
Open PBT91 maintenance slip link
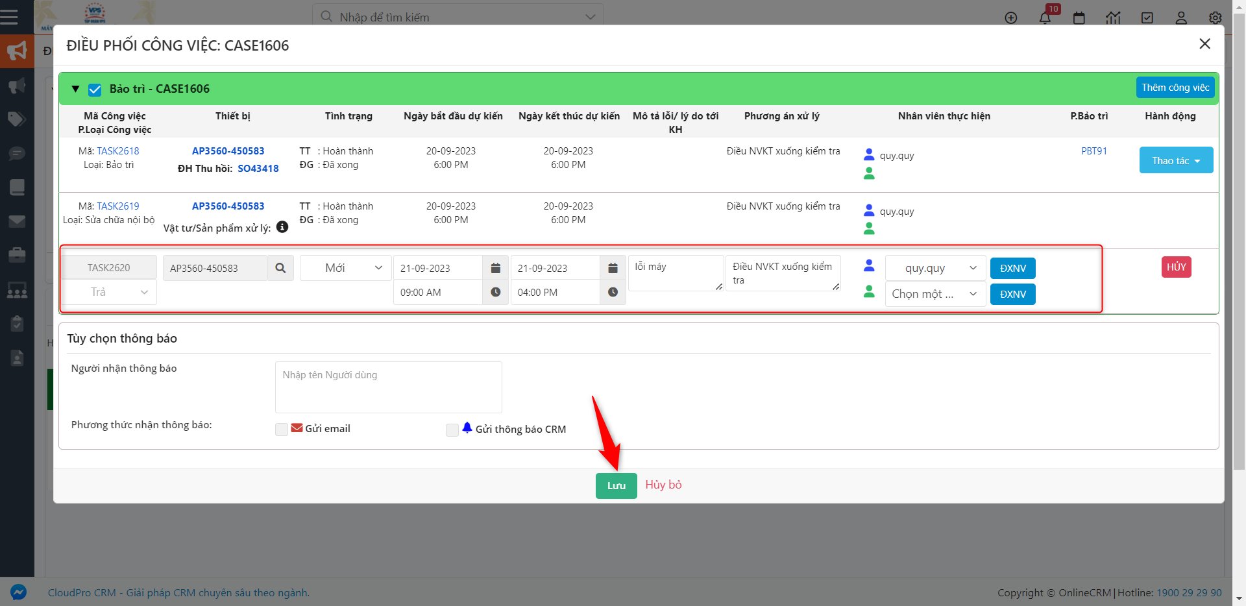(1094, 151)
